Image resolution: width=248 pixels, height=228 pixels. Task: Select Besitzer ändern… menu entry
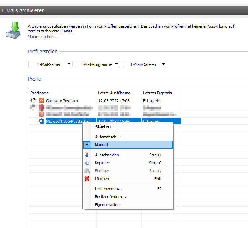tap(110, 197)
